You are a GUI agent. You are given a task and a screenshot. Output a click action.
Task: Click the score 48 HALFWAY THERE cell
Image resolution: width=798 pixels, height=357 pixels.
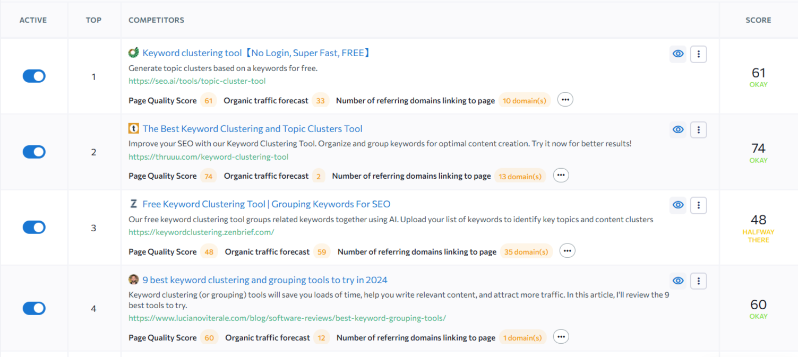[758, 228]
